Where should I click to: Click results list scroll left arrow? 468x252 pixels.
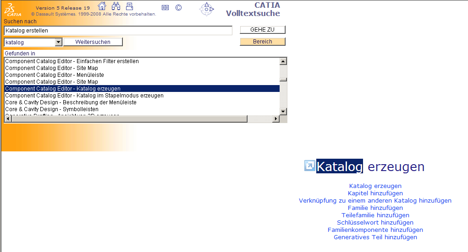(8, 119)
